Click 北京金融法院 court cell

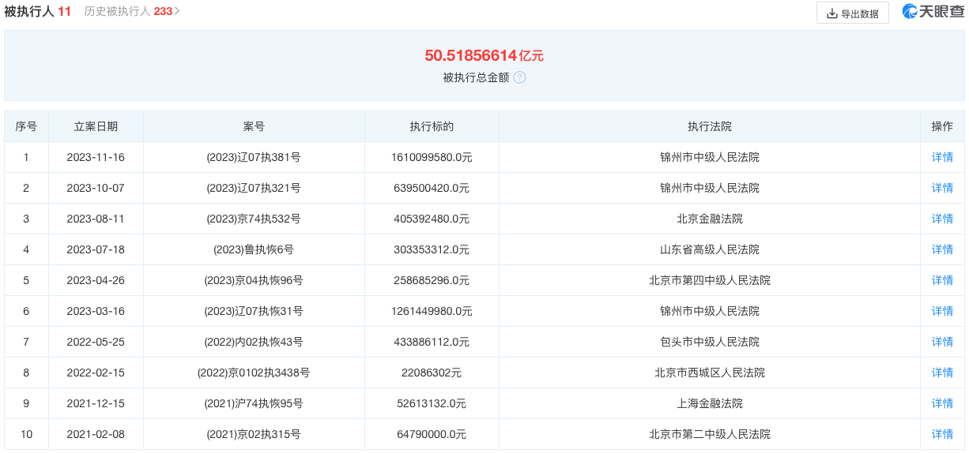point(709,219)
